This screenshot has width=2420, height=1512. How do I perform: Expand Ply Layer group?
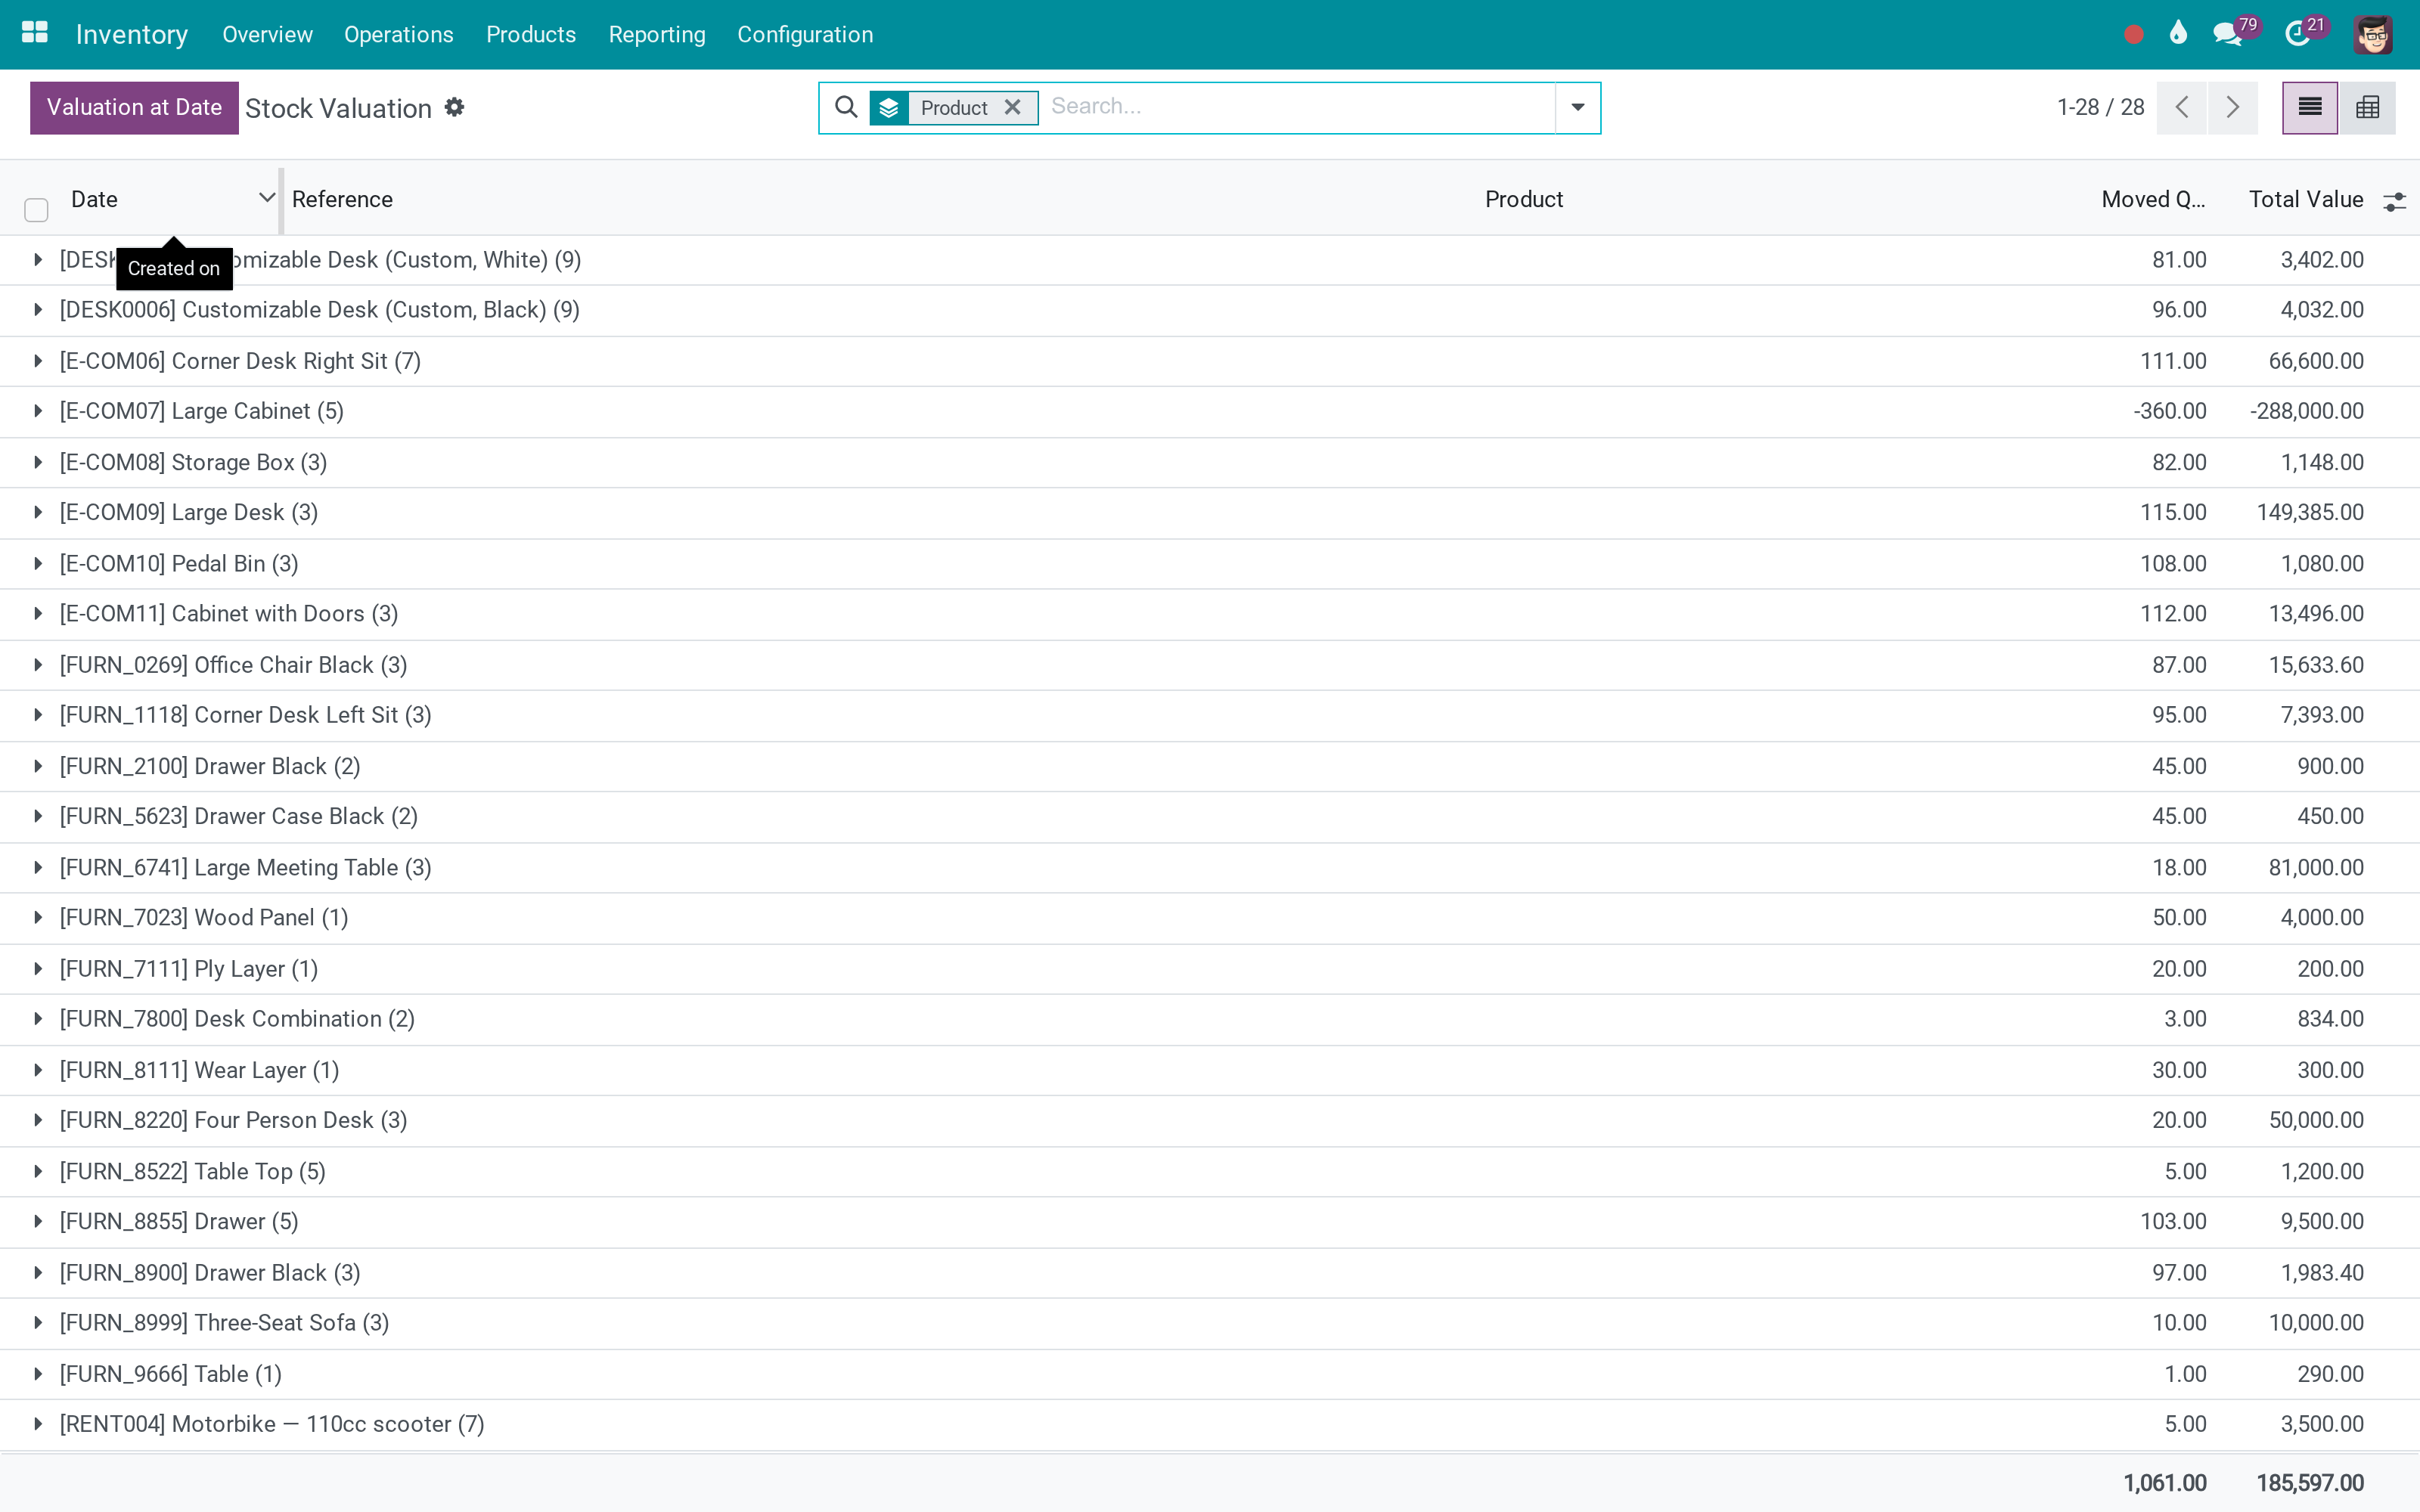click(x=38, y=968)
